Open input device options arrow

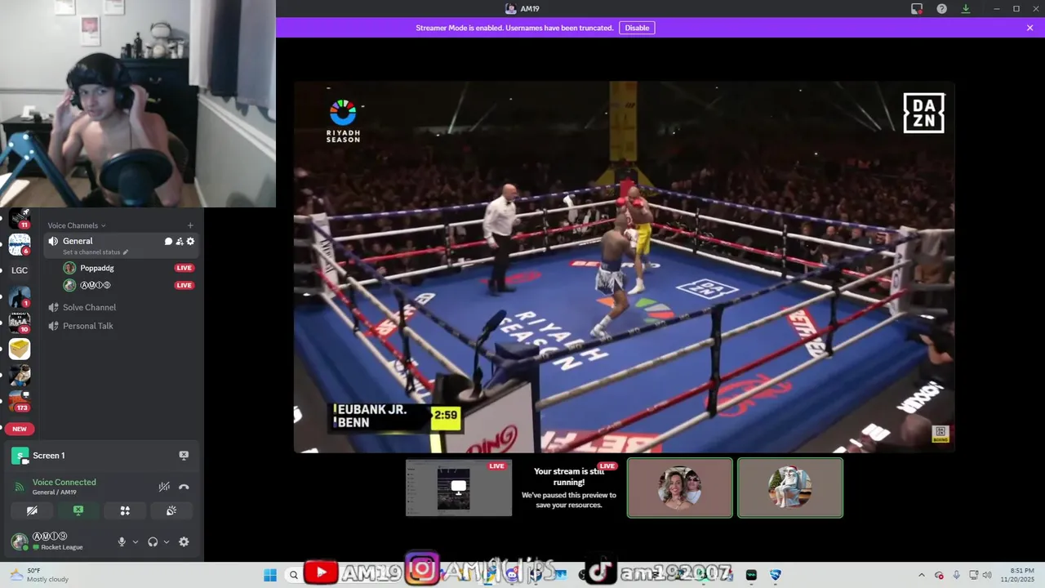pos(136,541)
